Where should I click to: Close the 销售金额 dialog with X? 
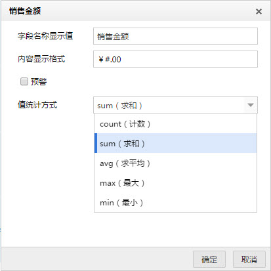(x=259, y=11)
